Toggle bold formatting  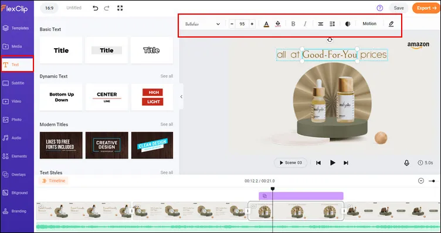[x=293, y=24]
